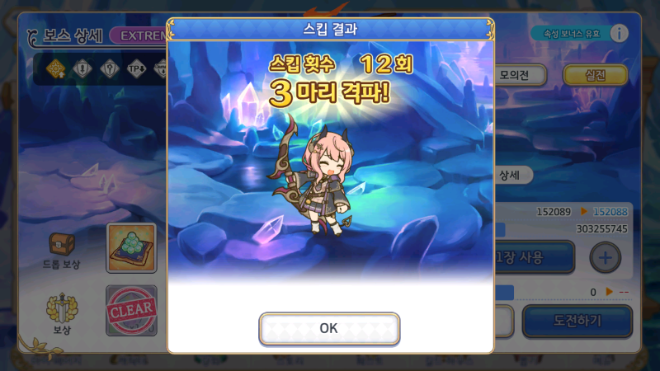The width and height of the screenshot is (660, 371).
Task: Tap the golden sun buff icon
Action: 56,68
